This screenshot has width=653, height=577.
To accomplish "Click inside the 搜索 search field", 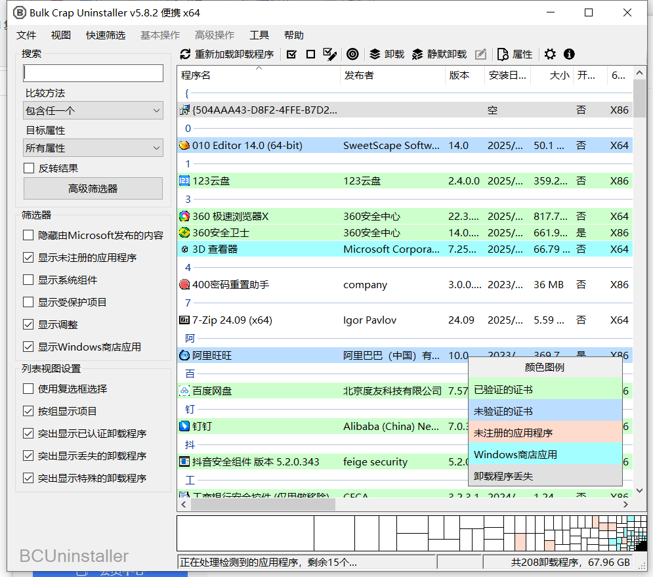I will (93, 73).
